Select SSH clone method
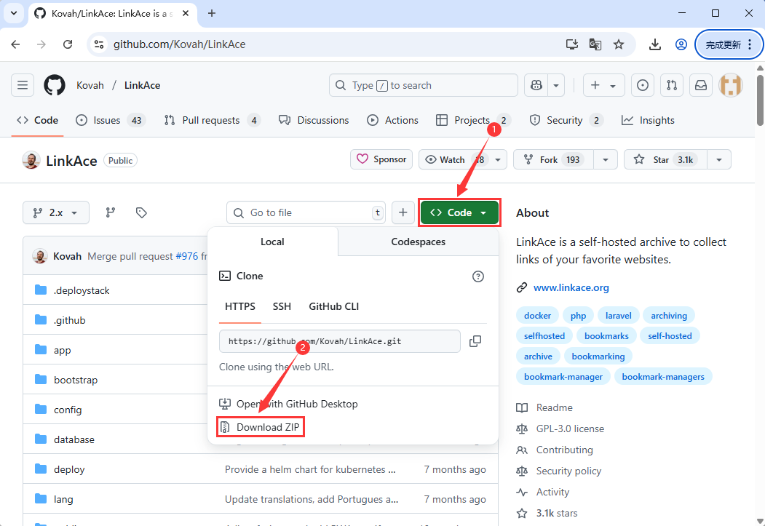This screenshot has width=765, height=526. (x=282, y=306)
